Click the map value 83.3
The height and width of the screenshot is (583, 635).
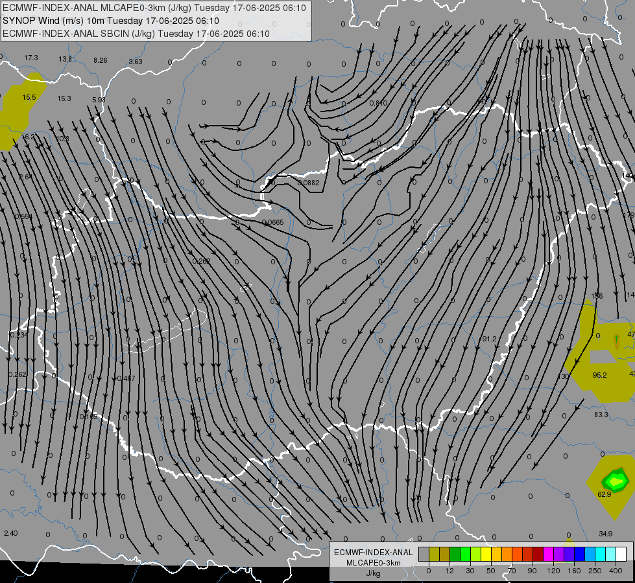point(601,415)
